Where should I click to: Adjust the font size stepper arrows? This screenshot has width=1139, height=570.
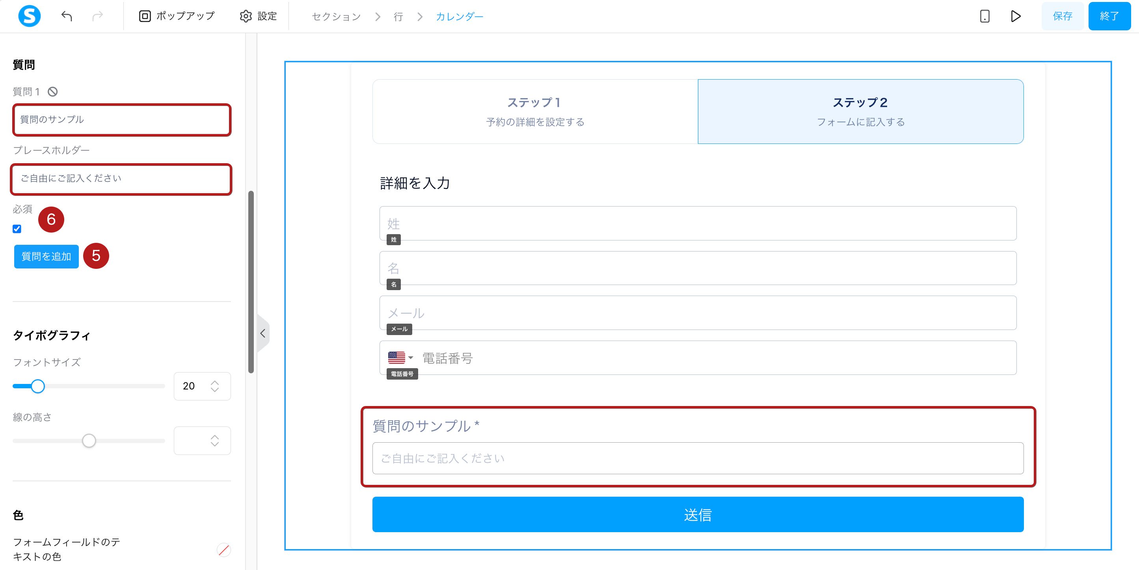point(215,386)
